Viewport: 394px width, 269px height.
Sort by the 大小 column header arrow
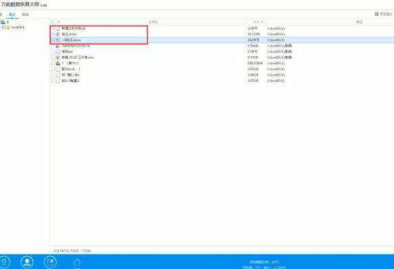click(x=262, y=22)
